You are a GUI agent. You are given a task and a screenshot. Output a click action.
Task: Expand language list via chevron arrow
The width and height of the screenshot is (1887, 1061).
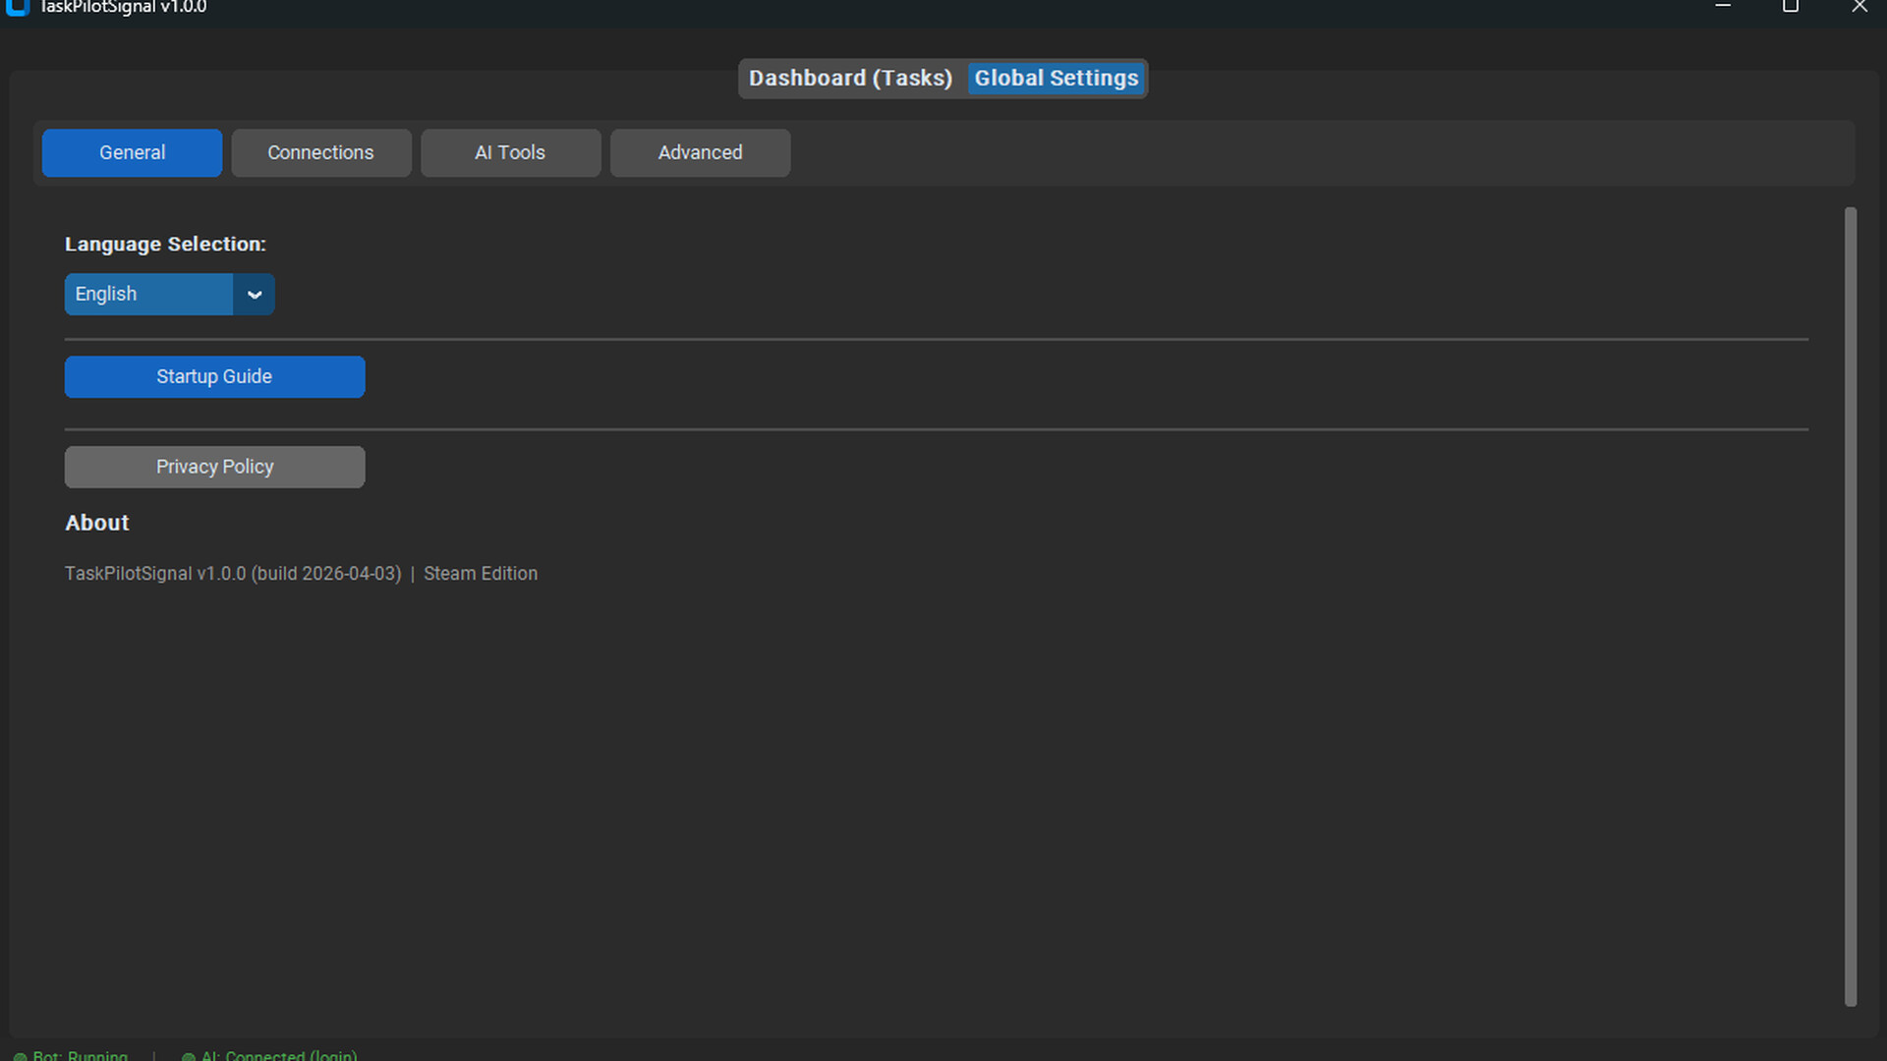pyautogui.click(x=254, y=295)
